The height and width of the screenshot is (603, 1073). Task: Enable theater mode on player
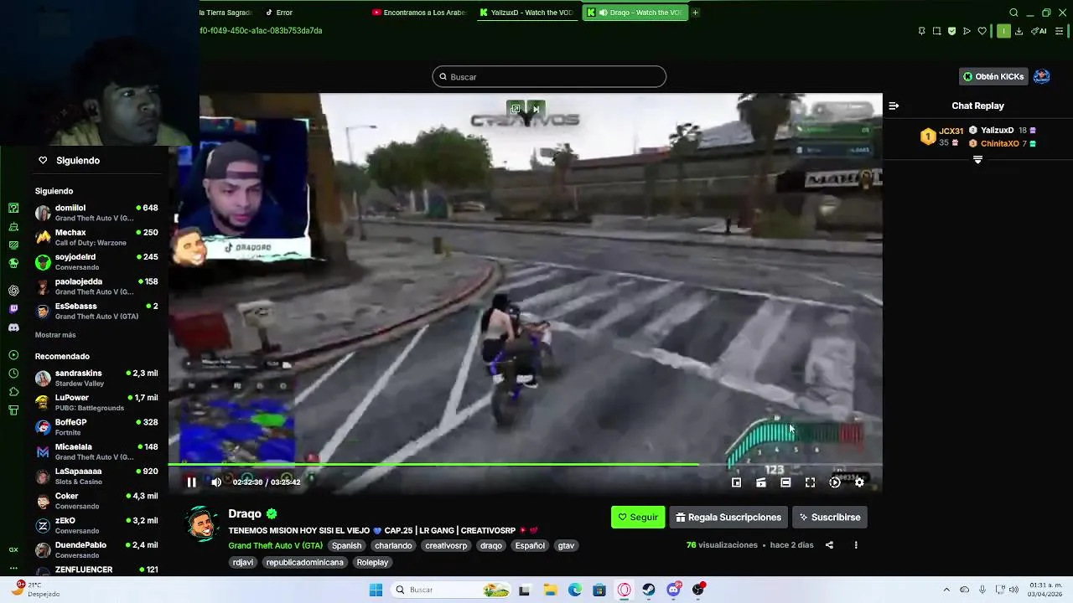click(785, 482)
